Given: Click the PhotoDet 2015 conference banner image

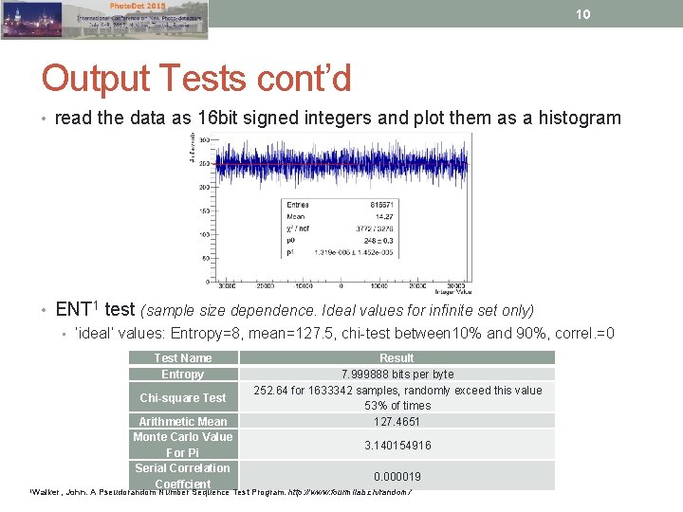Looking at the screenshot, I should (104, 20).
